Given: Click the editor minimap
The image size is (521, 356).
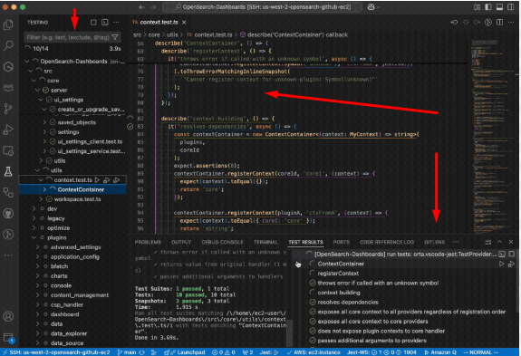Looking at the screenshot, I should [491, 136].
